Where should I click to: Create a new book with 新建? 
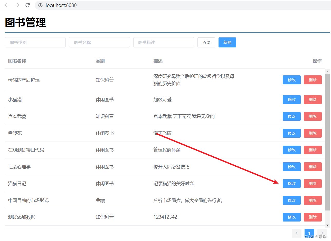pyautogui.click(x=227, y=42)
